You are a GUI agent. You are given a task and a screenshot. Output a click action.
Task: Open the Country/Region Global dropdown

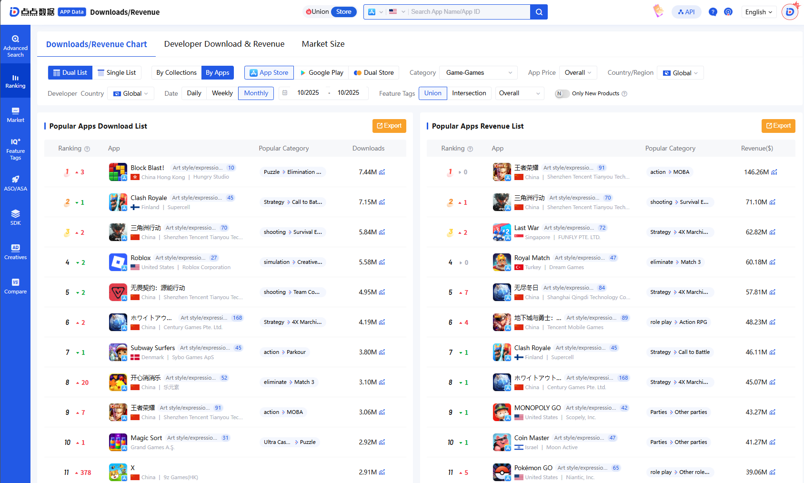[680, 73]
